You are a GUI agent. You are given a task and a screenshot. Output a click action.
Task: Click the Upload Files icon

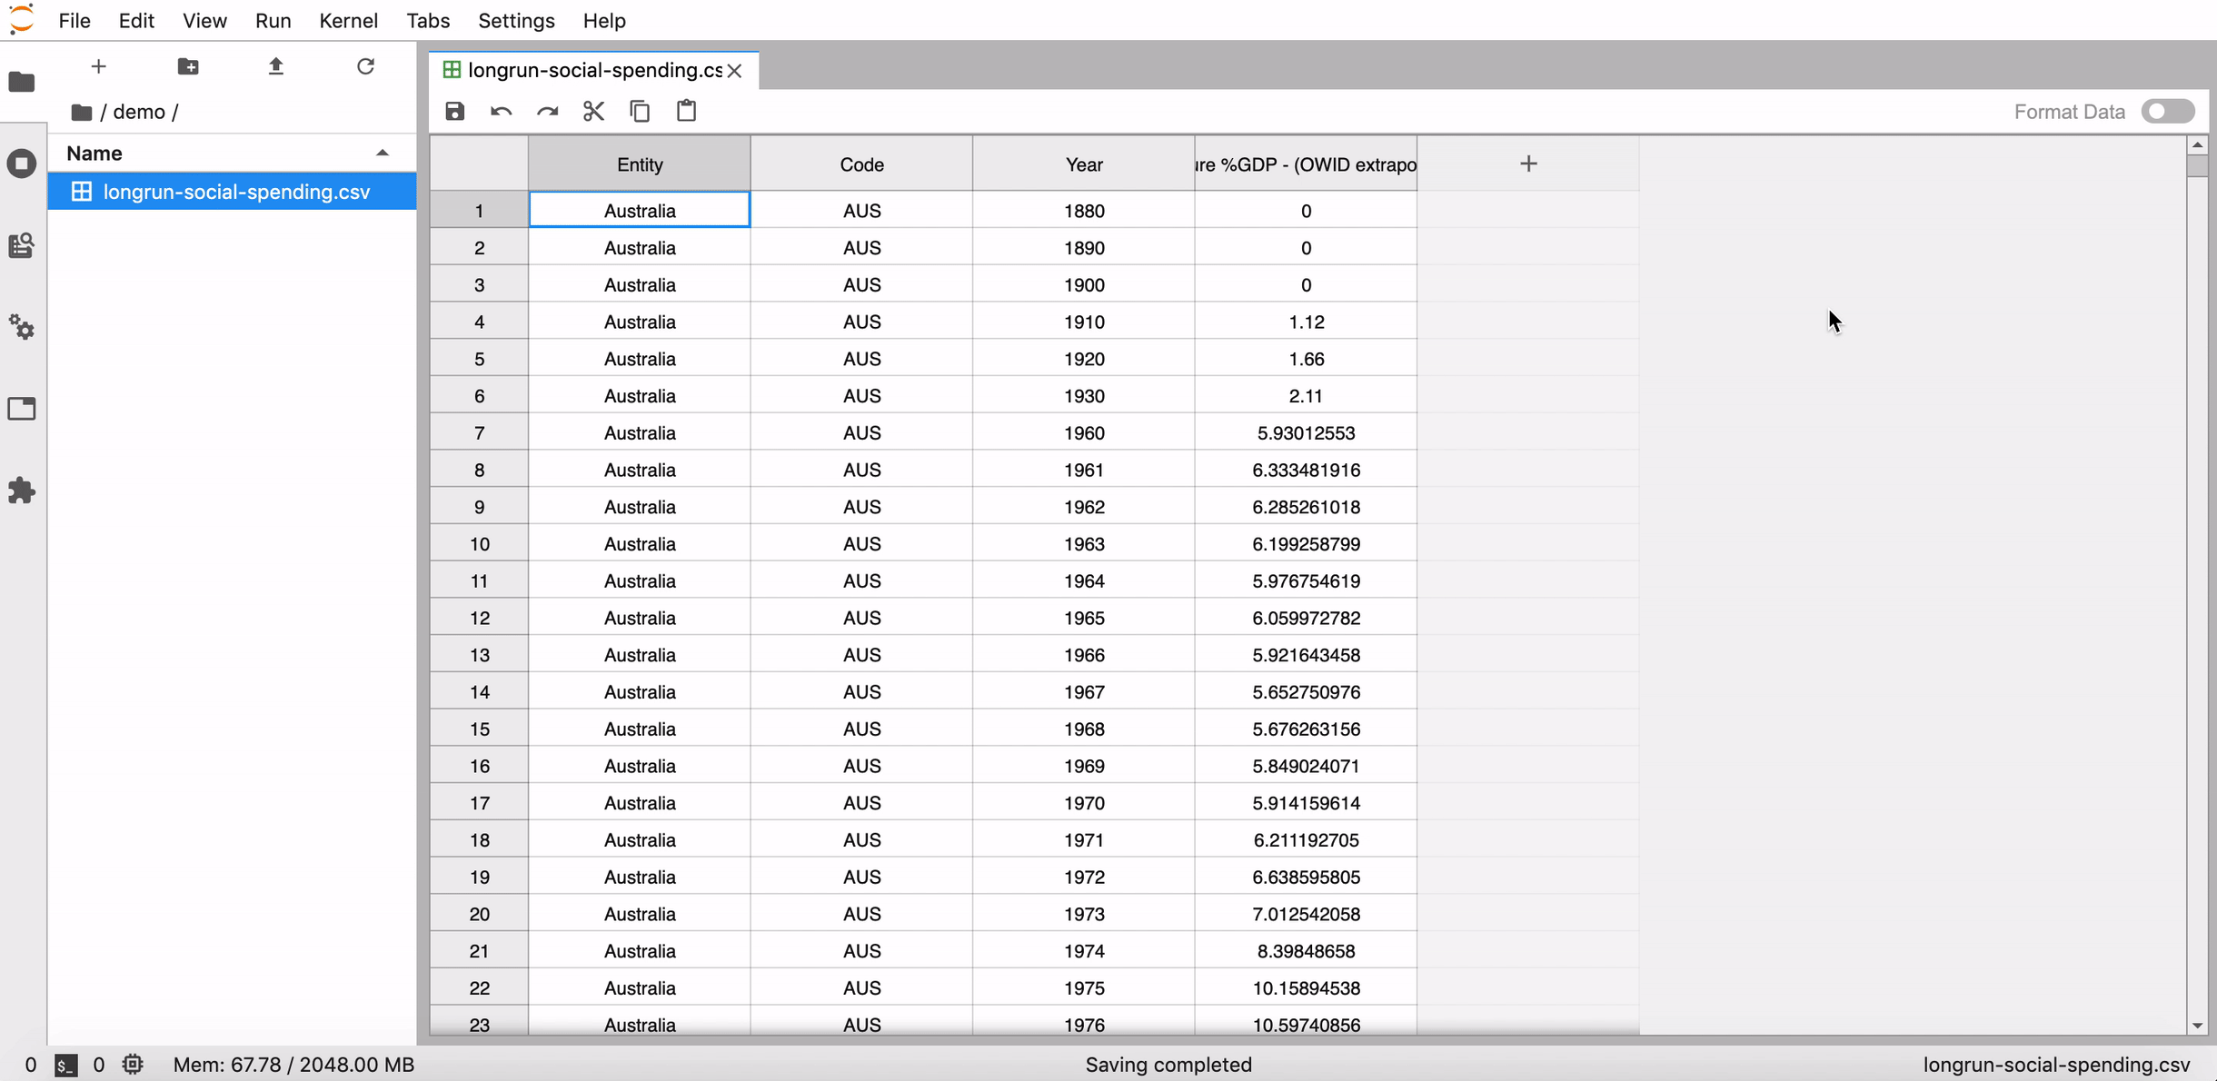click(x=276, y=66)
